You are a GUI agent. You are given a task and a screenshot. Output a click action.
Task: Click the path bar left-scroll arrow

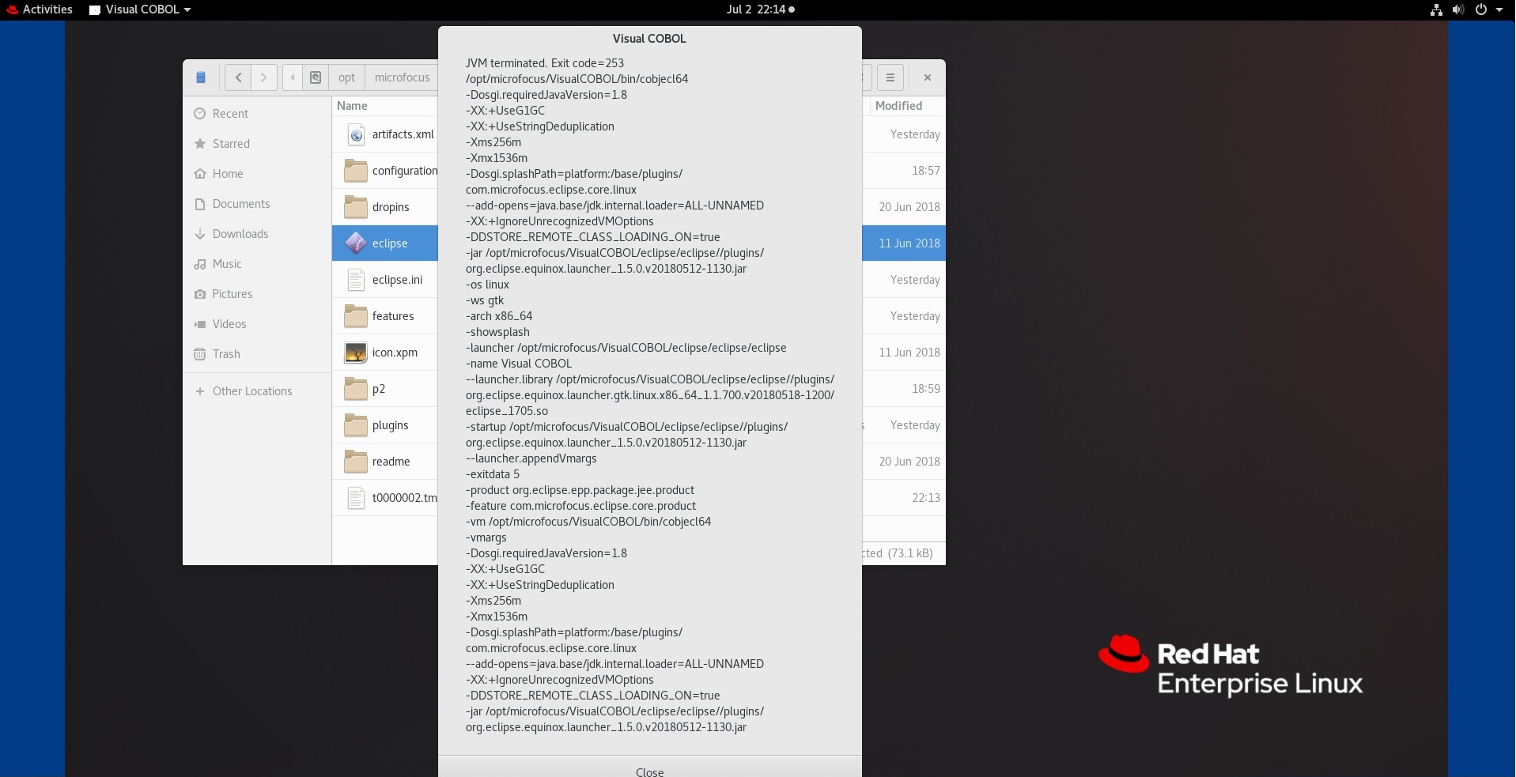[x=293, y=77]
